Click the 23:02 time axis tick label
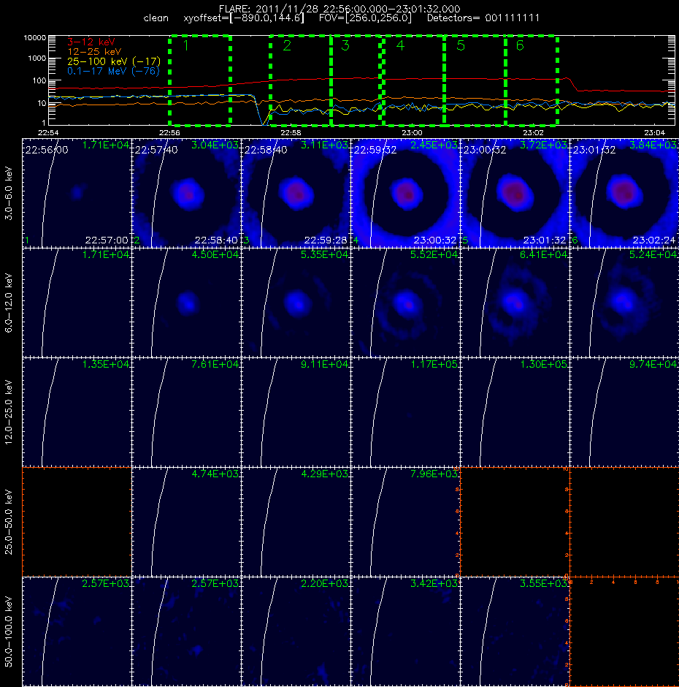The image size is (679, 687). tap(533, 132)
